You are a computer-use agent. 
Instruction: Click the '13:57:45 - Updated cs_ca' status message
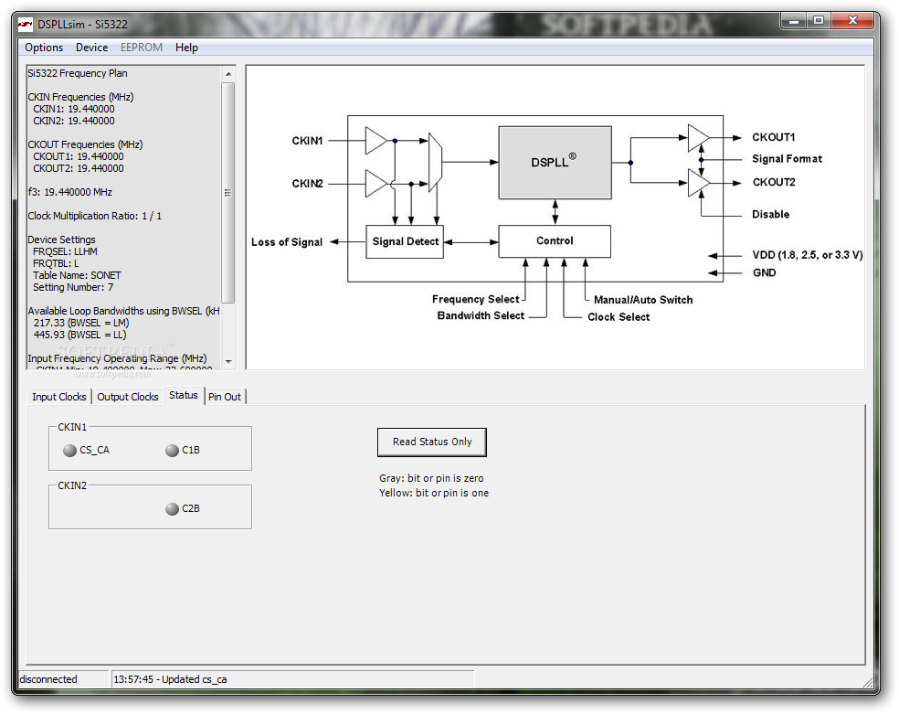pos(170,679)
